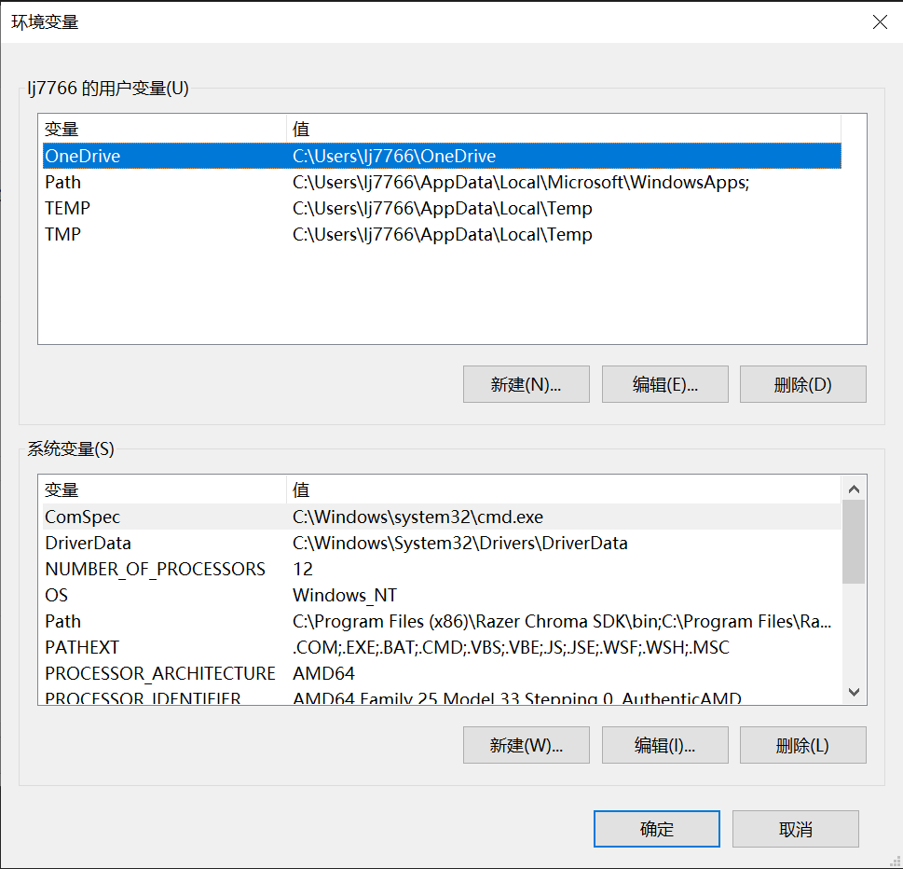Select the DriverData system variable row
The height and width of the screenshot is (869, 903).
click(89, 544)
